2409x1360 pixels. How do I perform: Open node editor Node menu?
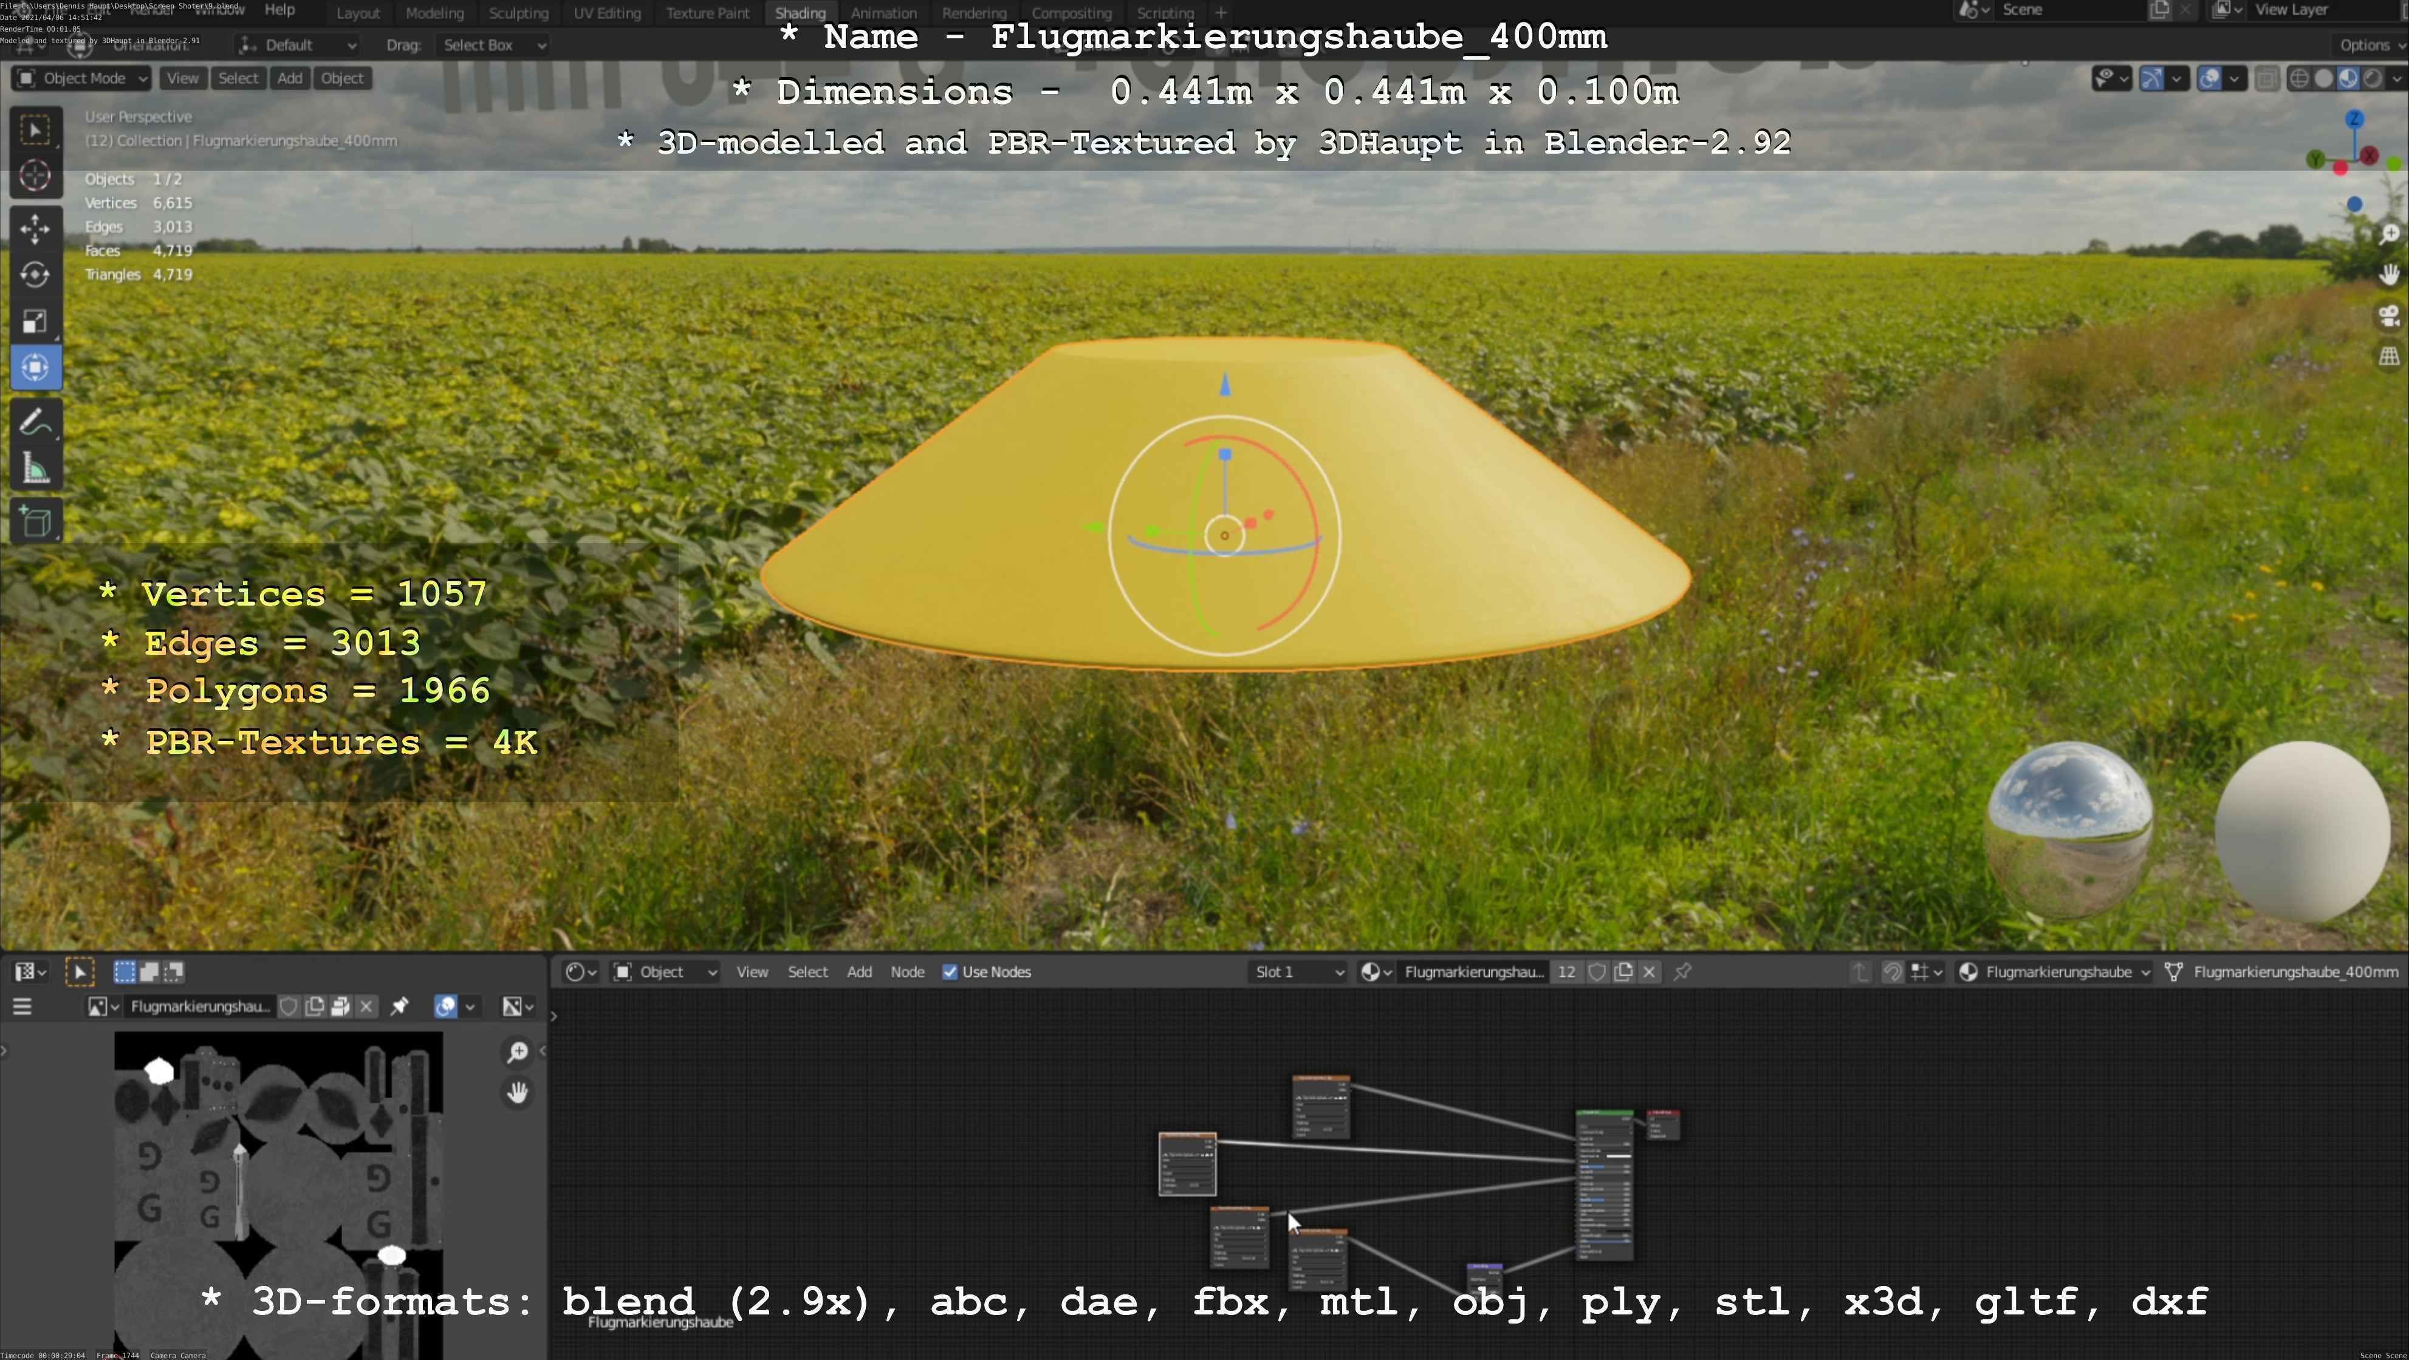tap(907, 972)
